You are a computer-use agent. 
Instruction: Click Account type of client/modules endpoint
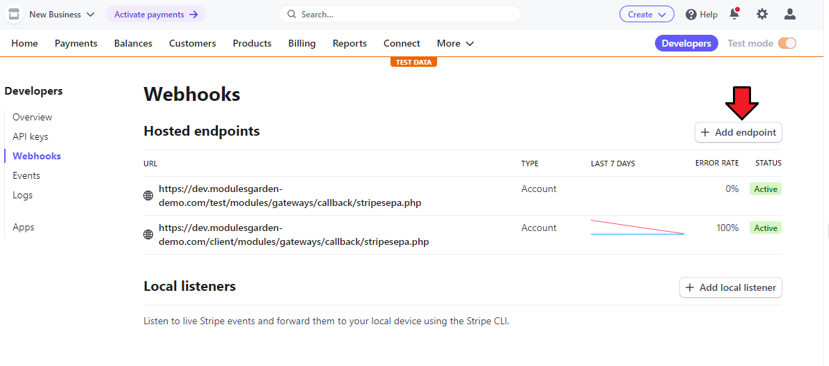(x=539, y=228)
